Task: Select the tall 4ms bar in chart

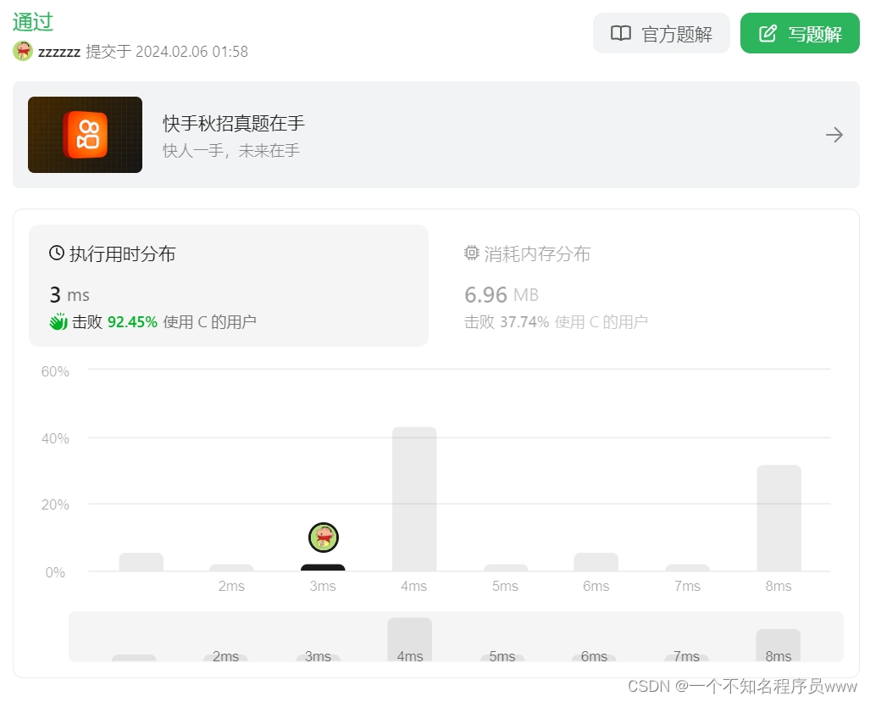Action: coord(414,499)
